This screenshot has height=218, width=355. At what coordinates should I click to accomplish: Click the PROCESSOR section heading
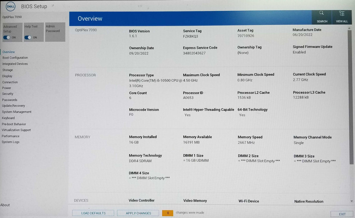click(x=85, y=75)
